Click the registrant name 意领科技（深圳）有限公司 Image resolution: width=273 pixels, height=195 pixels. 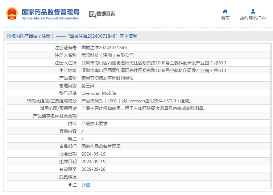(108, 55)
